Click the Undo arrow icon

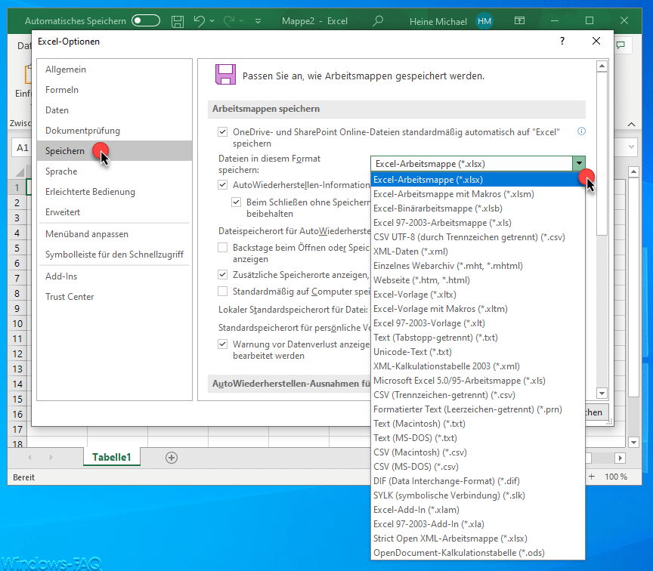199,21
